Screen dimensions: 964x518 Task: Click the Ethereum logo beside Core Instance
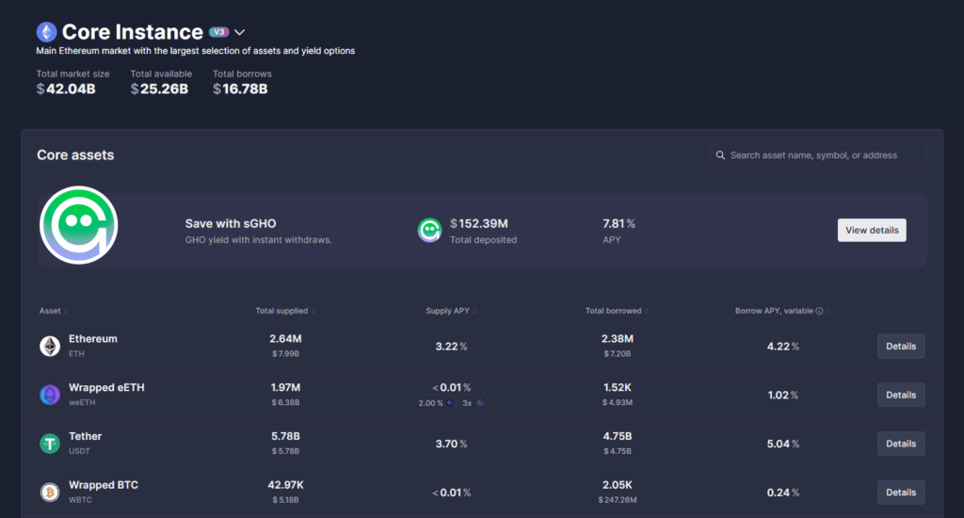[47, 32]
